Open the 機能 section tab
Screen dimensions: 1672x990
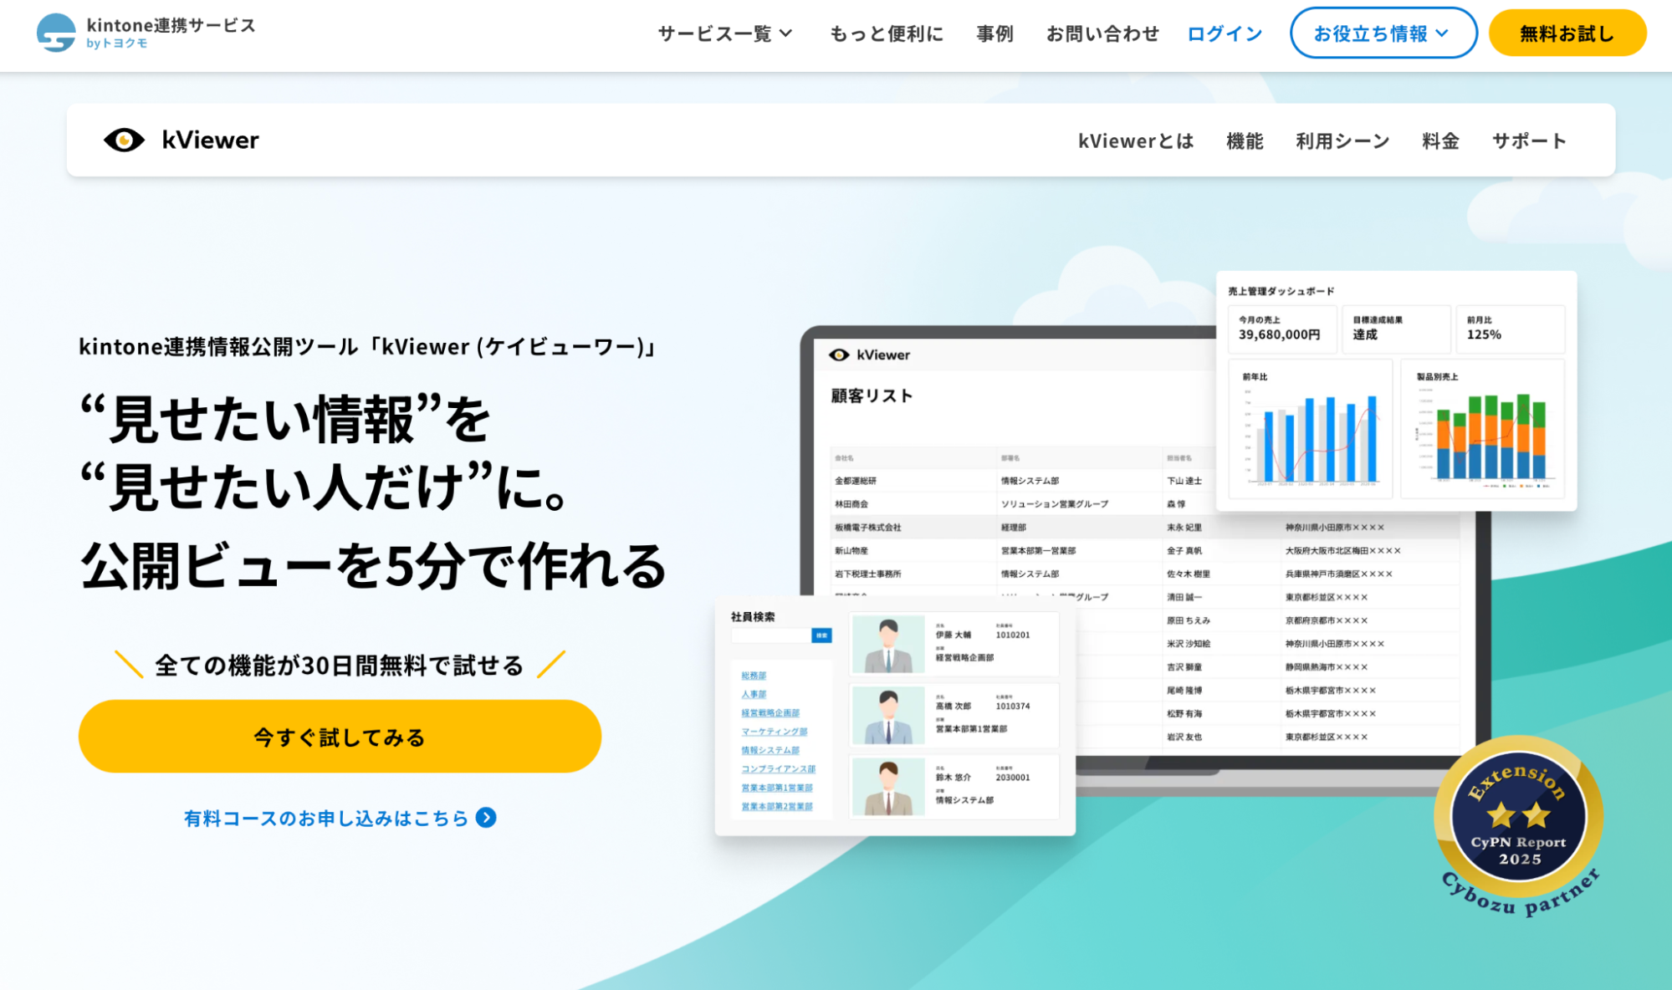pyautogui.click(x=1244, y=141)
